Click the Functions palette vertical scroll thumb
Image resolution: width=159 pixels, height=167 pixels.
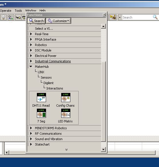[x=103, y=102]
